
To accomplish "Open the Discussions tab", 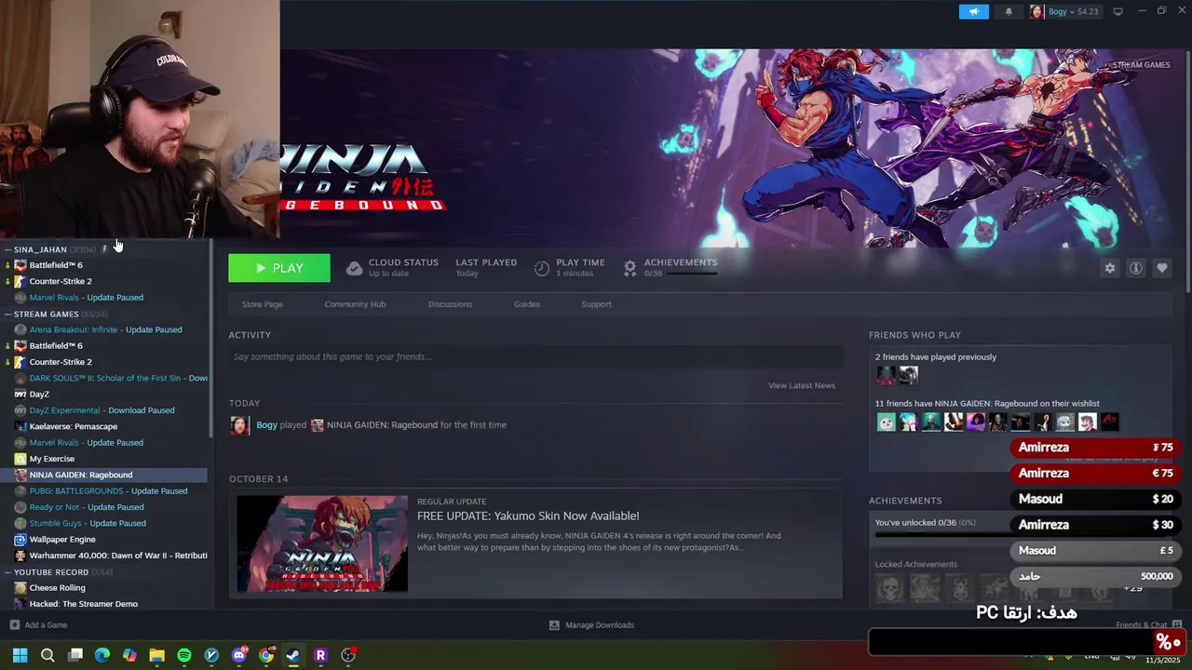I will click(450, 304).
